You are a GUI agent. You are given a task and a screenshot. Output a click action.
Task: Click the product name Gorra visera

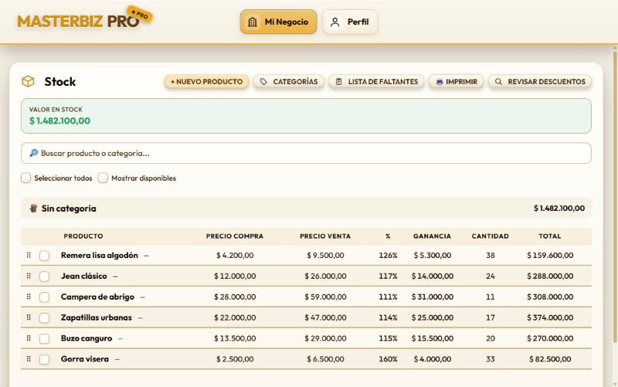[85, 359]
